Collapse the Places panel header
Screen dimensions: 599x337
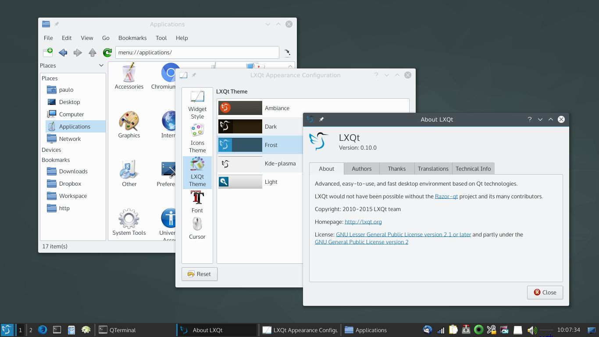click(x=101, y=65)
